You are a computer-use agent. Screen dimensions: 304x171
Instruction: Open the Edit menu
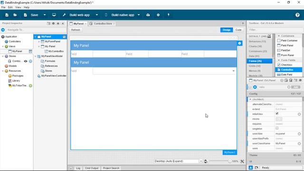(x=10, y=8)
